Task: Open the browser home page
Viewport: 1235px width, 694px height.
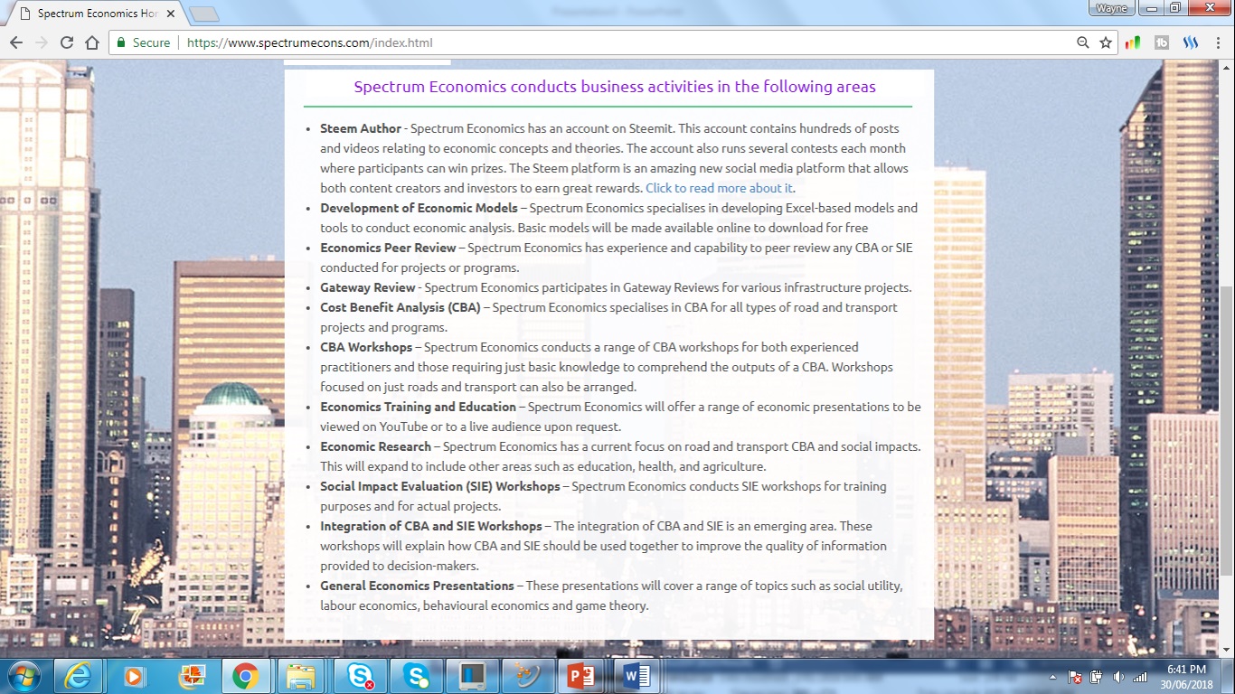Action: [x=92, y=42]
